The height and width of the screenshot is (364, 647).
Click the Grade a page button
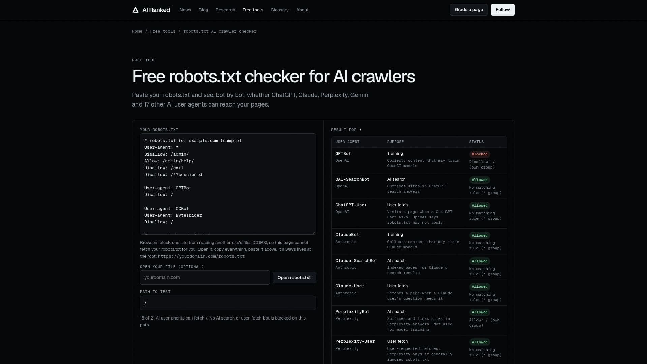(469, 10)
